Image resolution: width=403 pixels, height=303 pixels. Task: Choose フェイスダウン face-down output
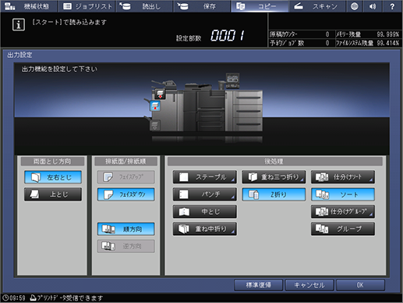click(126, 194)
